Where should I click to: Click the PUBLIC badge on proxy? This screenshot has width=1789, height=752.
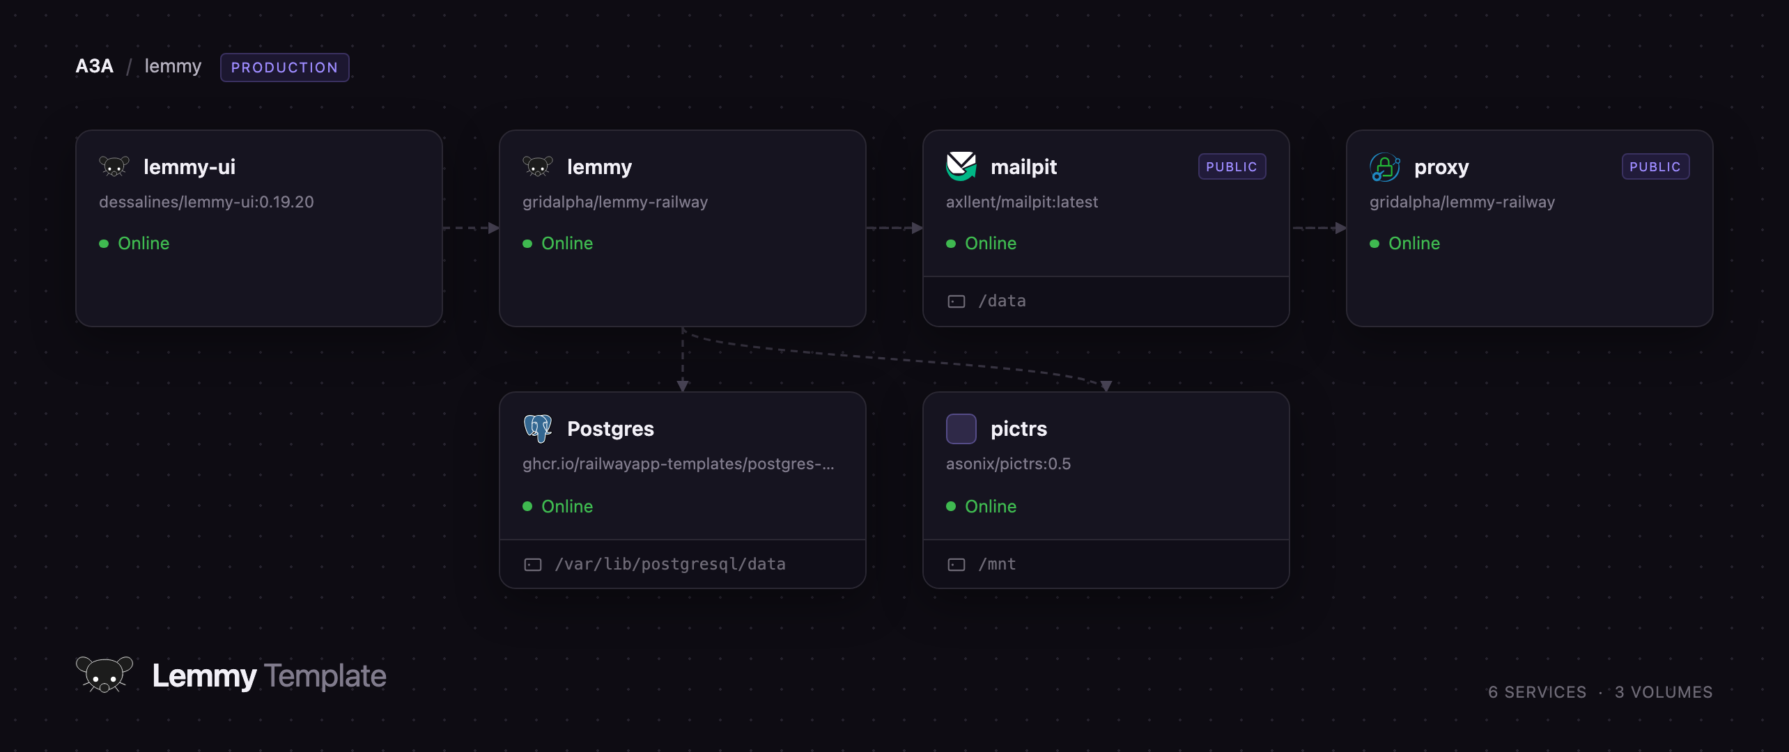pyautogui.click(x=1655, y=166)
